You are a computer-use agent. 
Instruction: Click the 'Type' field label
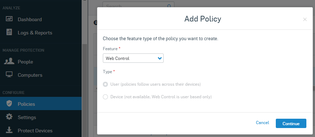(x=108, y=72)
